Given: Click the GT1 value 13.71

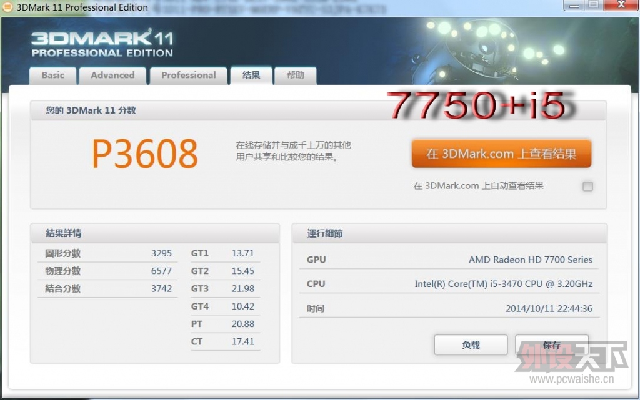Looking at the screenshot, I should pyautogui.click(x=243, y=253).
